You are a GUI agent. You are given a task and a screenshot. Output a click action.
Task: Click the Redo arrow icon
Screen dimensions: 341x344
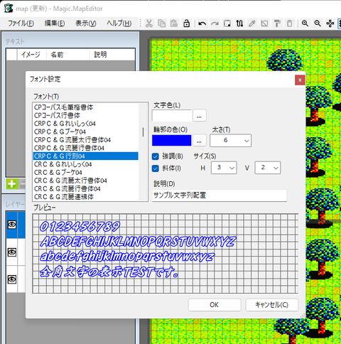tap(215, 23)
